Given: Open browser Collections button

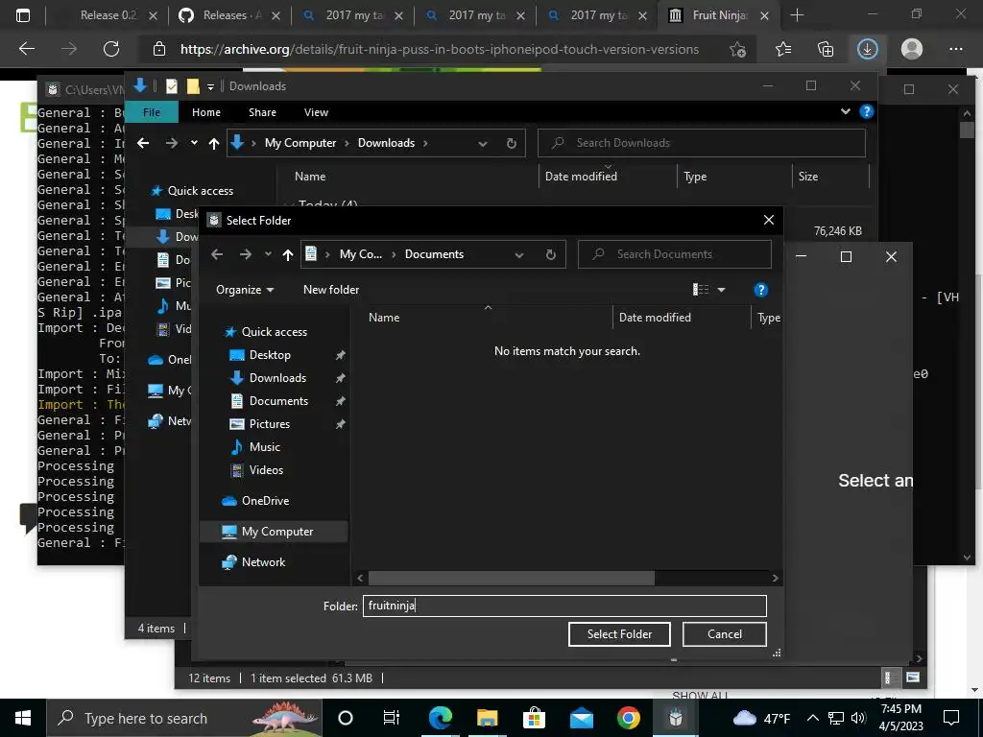Looking at the screenshot, I should (x=826, y=49).
